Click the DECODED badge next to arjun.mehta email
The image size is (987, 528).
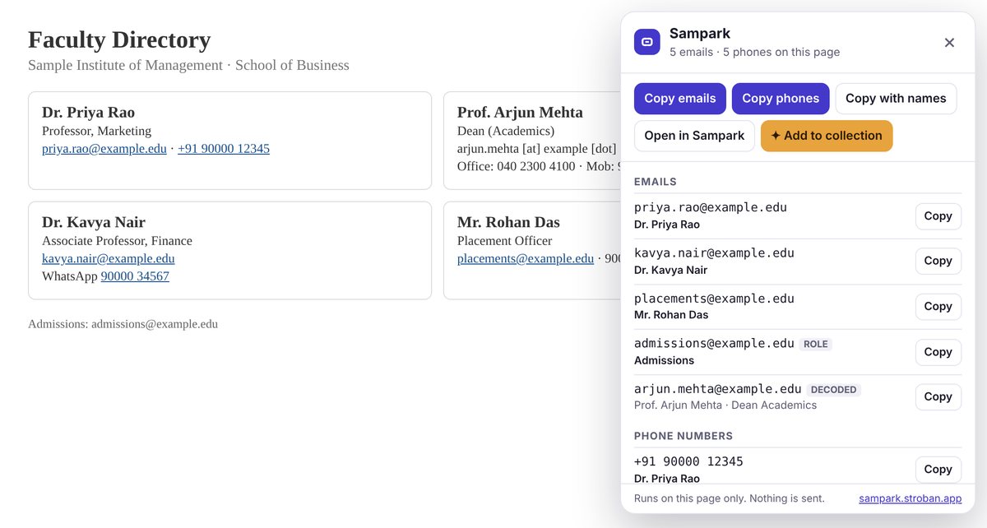pyautogui.click(x=834, y=390)
